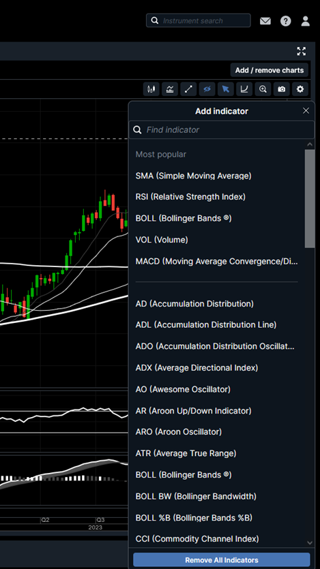Open the indicators toolbar icon
The width and height of the screenshot is (320, 569).
click(x=170, y=89)
